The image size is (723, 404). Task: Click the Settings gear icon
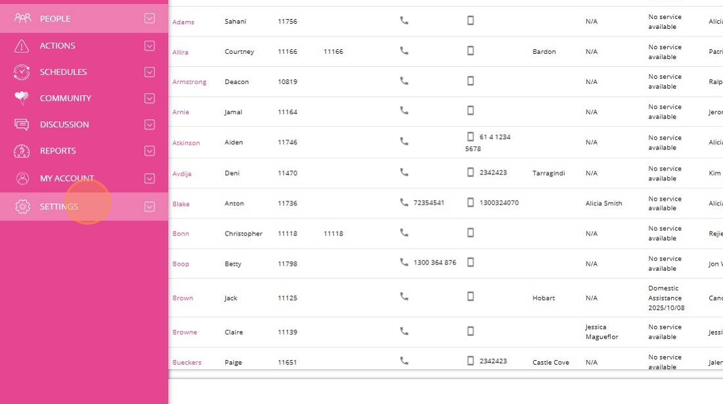tap(22, 207)
